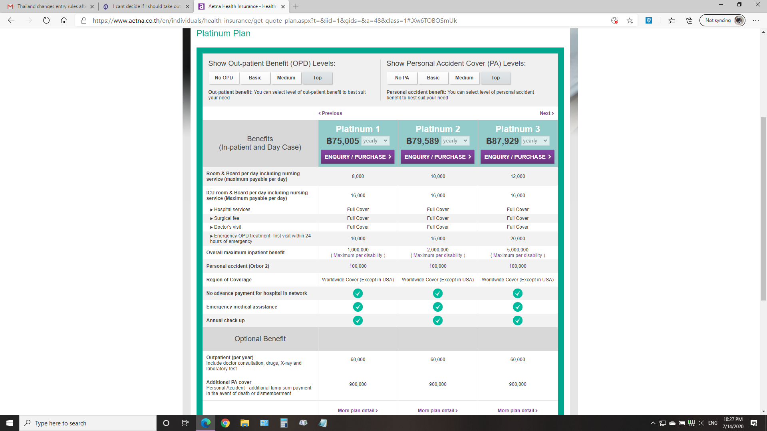Select Basic PA level
This screenshot has height=431, width=767.
(x=433, y=78)
